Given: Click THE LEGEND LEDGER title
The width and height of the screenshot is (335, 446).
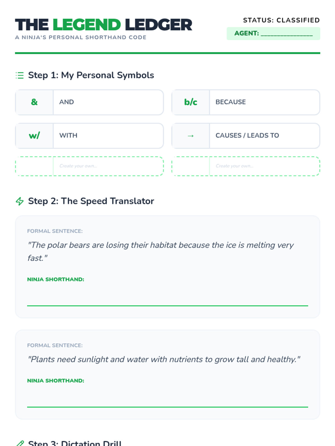Looking at the screenshot, I should [104, 25].
